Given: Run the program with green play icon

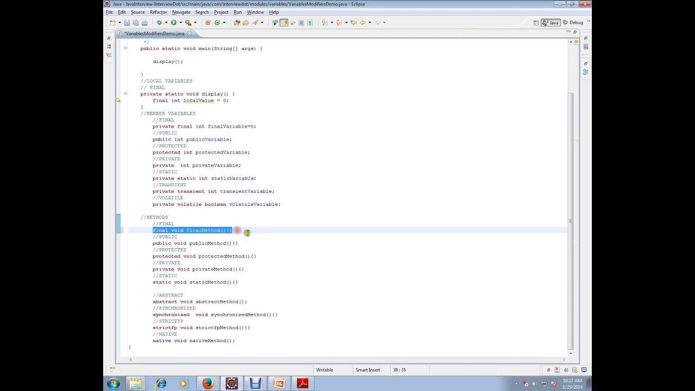Looking at the screenshot, I should click(174, 22).
